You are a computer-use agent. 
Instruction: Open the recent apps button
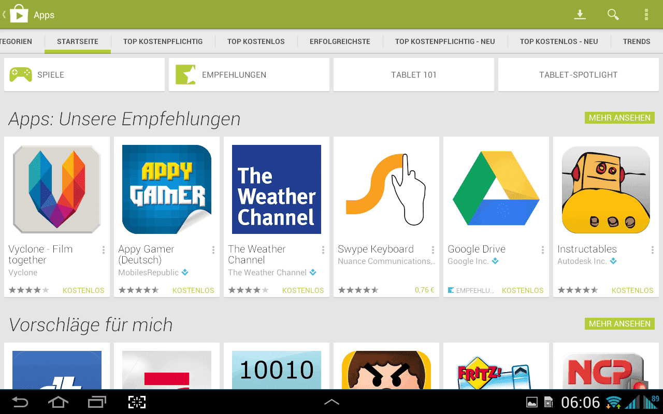97,402
